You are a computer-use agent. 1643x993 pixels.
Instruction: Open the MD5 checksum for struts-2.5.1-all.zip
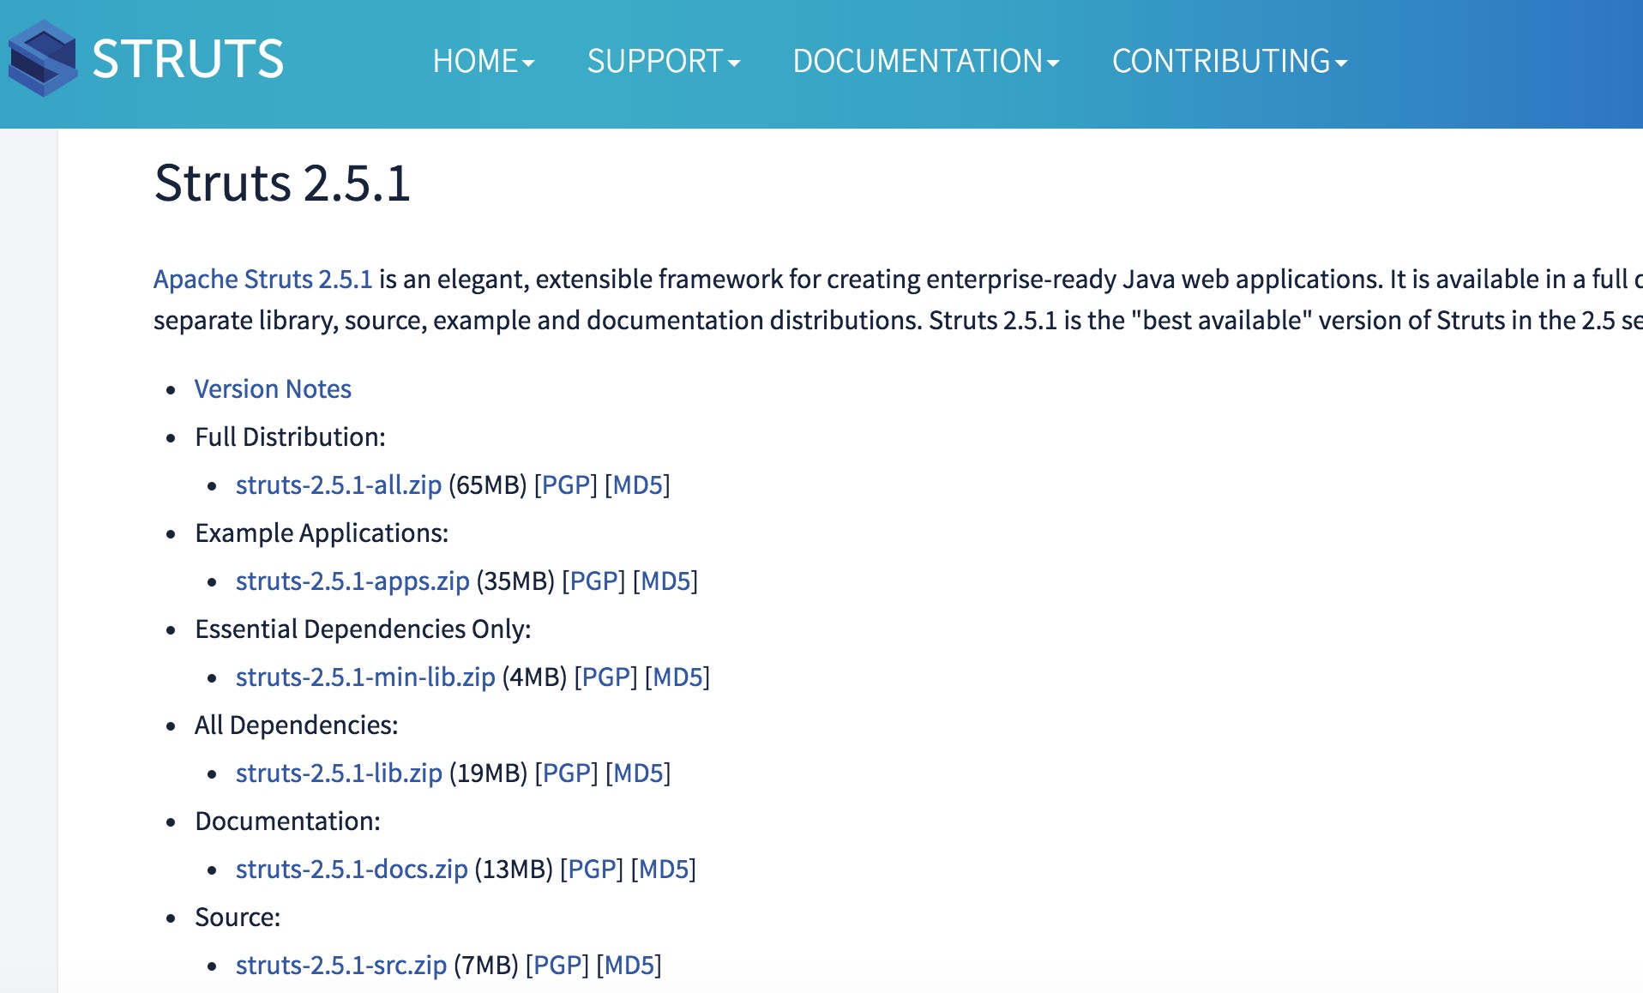638,484
